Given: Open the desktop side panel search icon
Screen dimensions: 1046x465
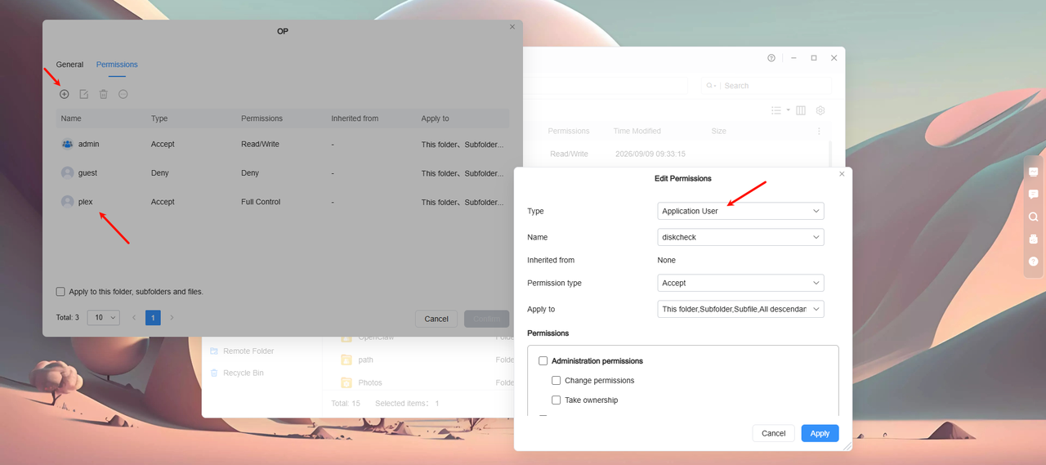Looking at the screenshot, I should [x=1034, y=217].
